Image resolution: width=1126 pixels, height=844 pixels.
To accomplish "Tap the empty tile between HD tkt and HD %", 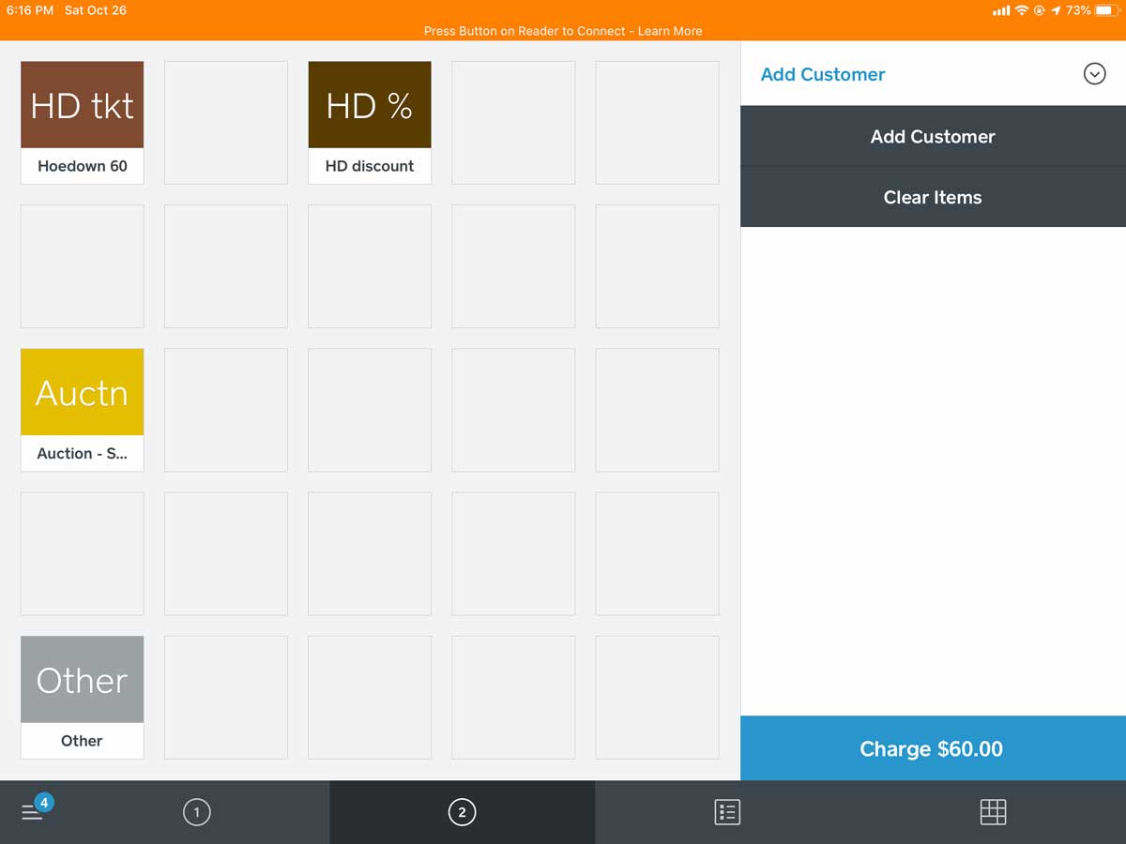I will 226,122.
